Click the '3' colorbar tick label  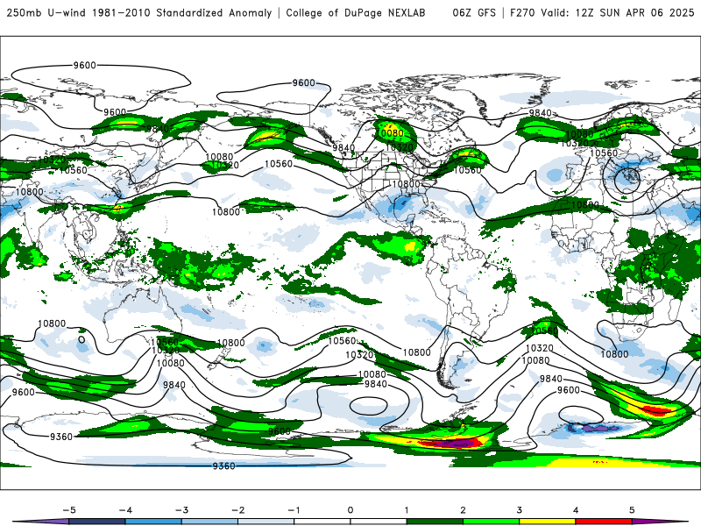tap(520, 510)
